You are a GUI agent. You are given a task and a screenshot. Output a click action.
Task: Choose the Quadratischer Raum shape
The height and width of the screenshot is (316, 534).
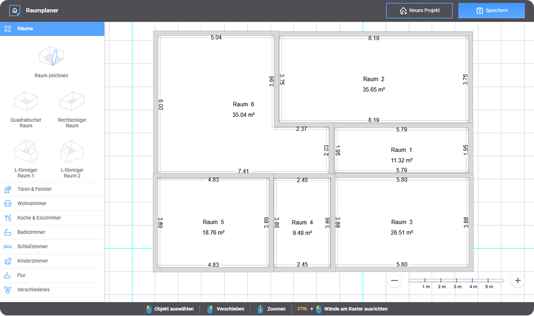26,102
